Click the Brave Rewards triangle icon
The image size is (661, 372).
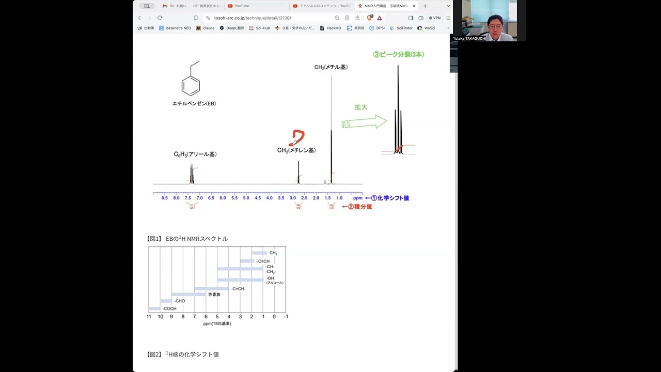pos(380,18)
